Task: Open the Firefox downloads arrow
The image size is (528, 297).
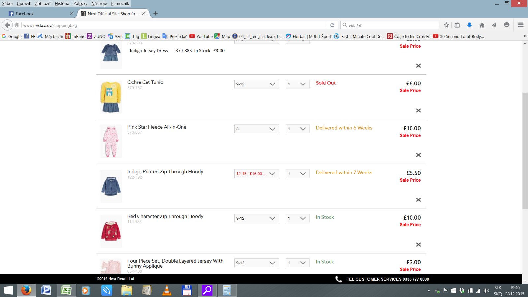Action: 469,25
